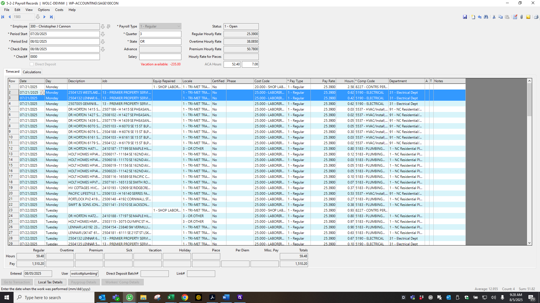Click the jump-to-employee arrow icon
Image resolution: width=540 pixels, height=303 pixels.
(x=109, y=26)
